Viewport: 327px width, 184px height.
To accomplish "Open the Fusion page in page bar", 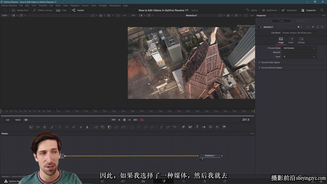I will coord(163,181).
